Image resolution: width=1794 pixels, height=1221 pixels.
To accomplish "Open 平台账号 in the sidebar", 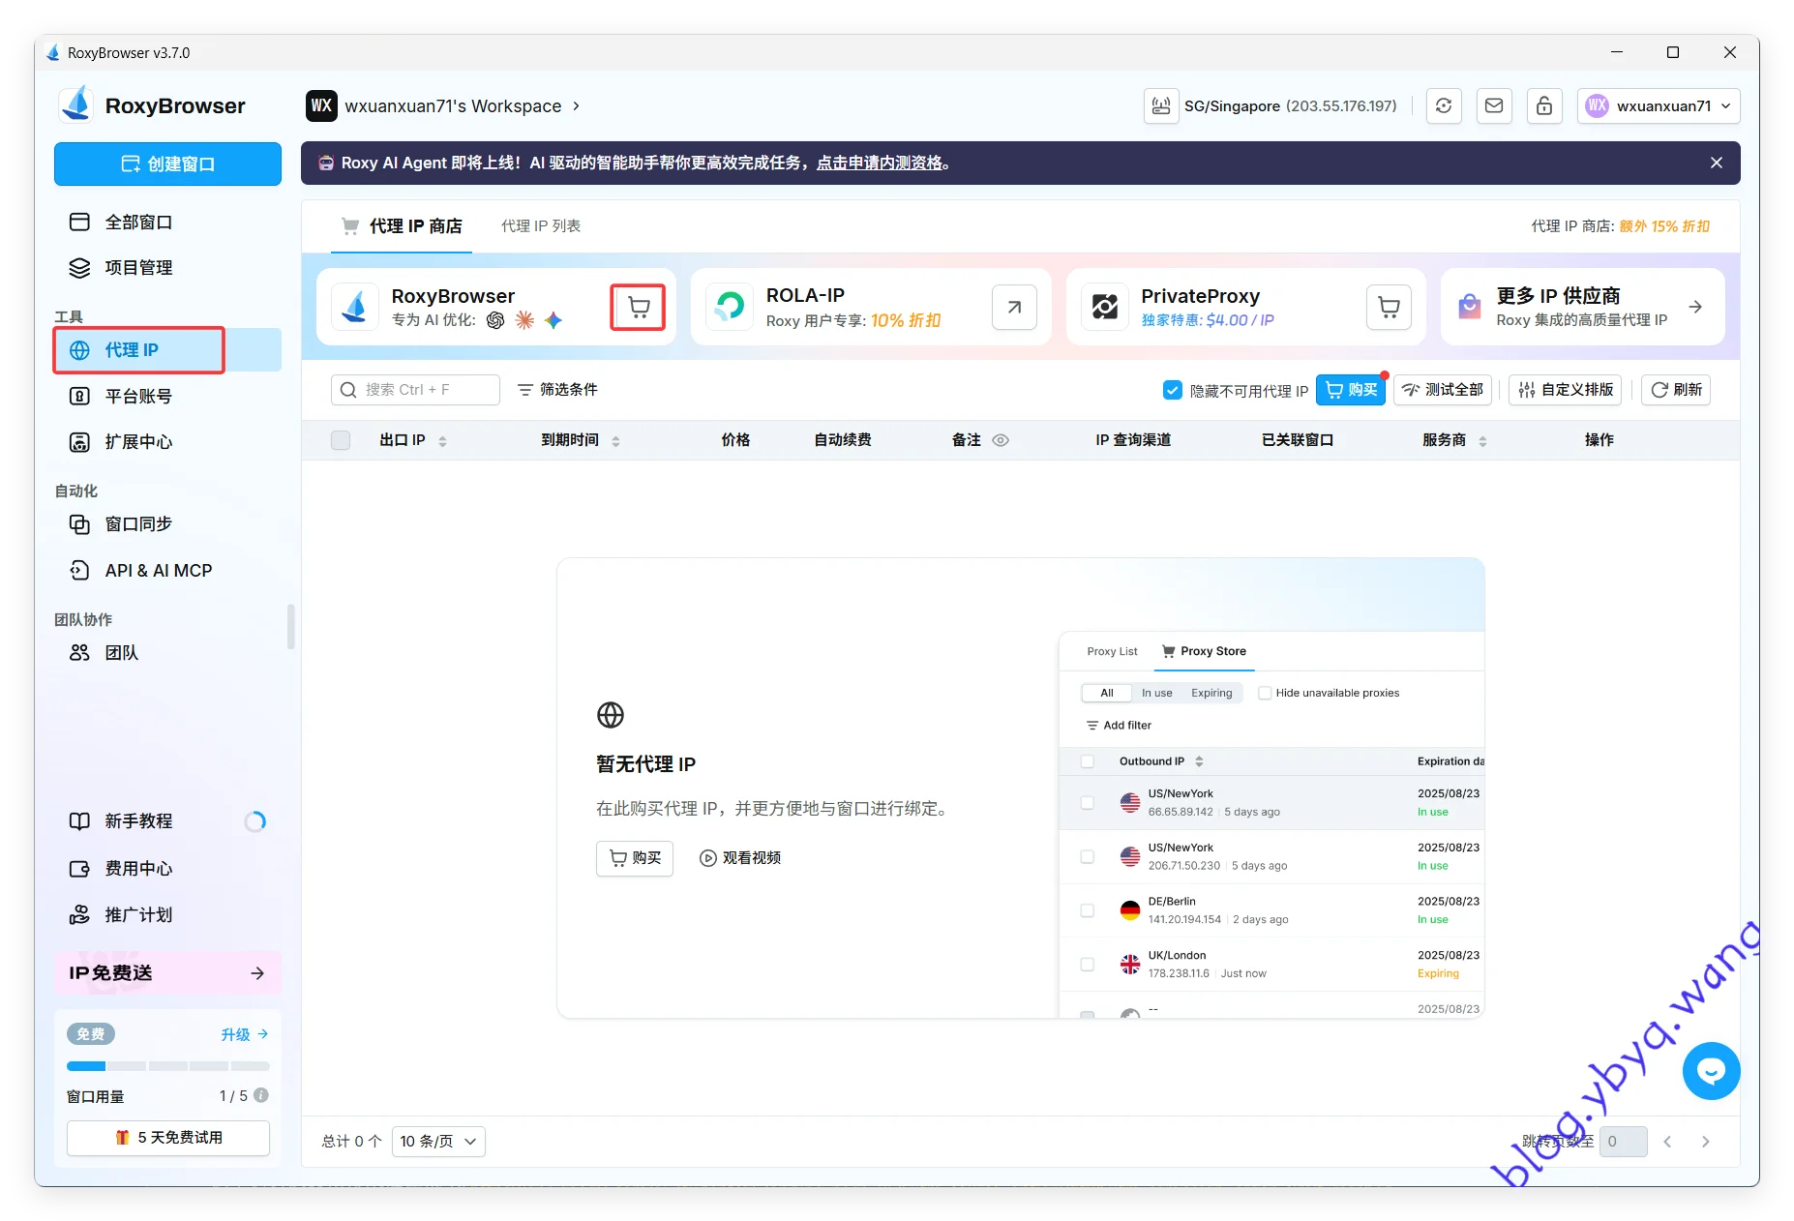I will (x=138, y=396).
